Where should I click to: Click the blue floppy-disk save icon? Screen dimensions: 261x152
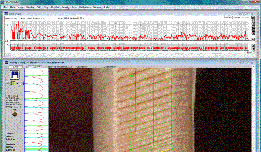[15, 75]
